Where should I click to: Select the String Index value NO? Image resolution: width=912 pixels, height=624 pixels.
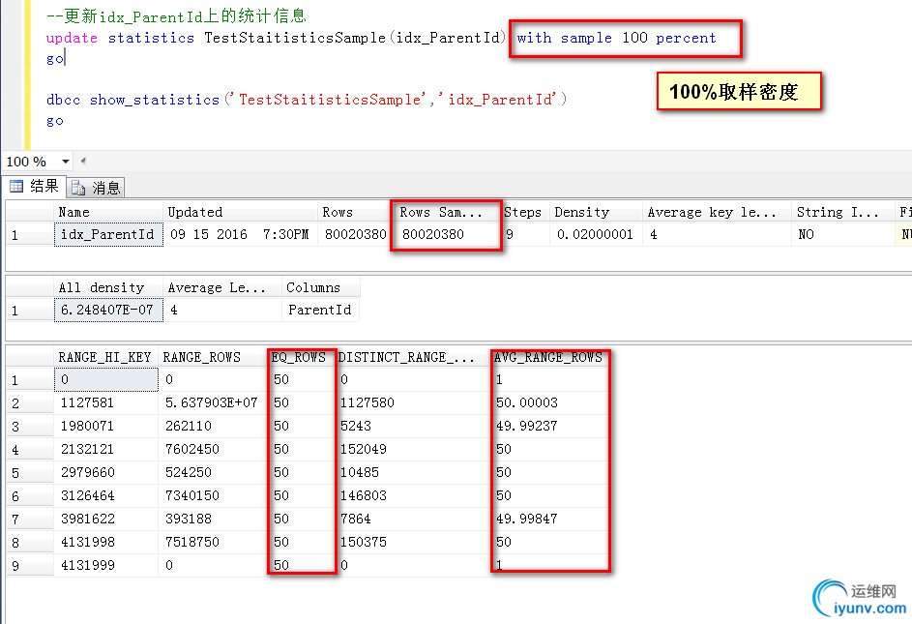click(x=842, y=234)
